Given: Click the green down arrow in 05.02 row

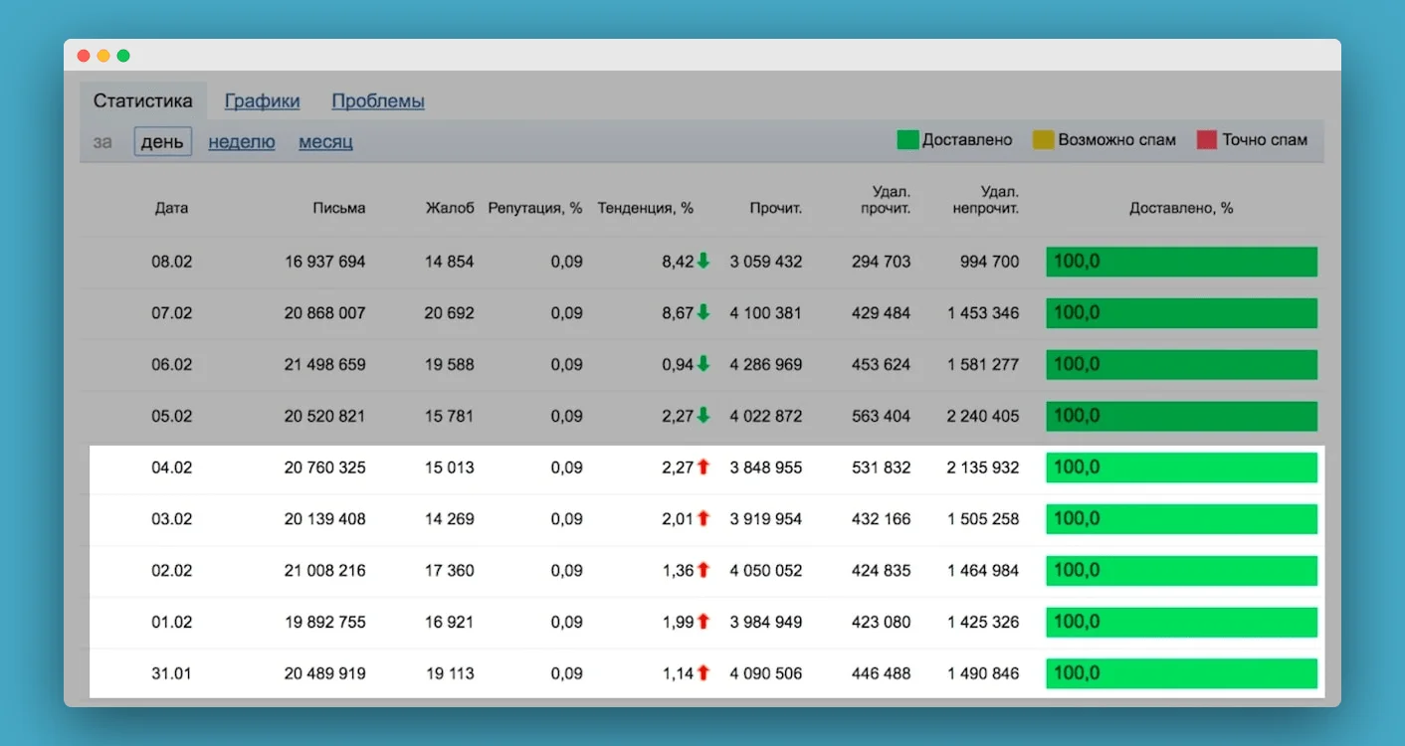Looking at the screenshot, I should pos(703,416).
